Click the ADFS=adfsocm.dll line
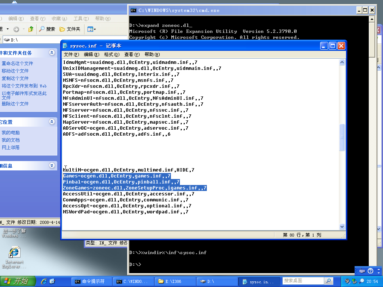The height and width of the screenshot is (287, 383). tap(117, 134)
